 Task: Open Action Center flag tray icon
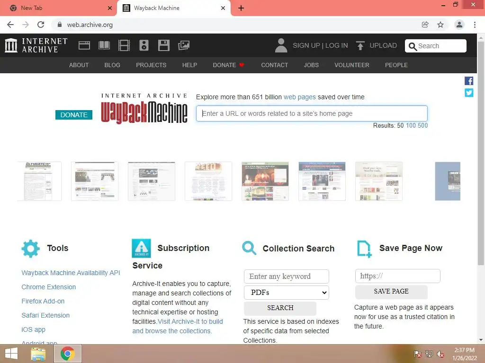pyautogui.click(x=418, y=354)
